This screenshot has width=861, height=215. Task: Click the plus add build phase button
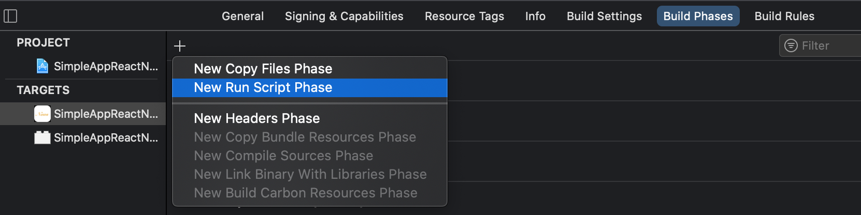(x=180, y=46)
